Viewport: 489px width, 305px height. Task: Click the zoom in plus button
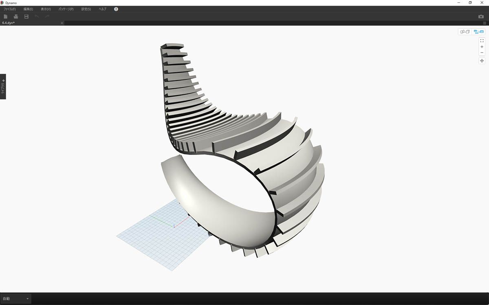[482, 47]
